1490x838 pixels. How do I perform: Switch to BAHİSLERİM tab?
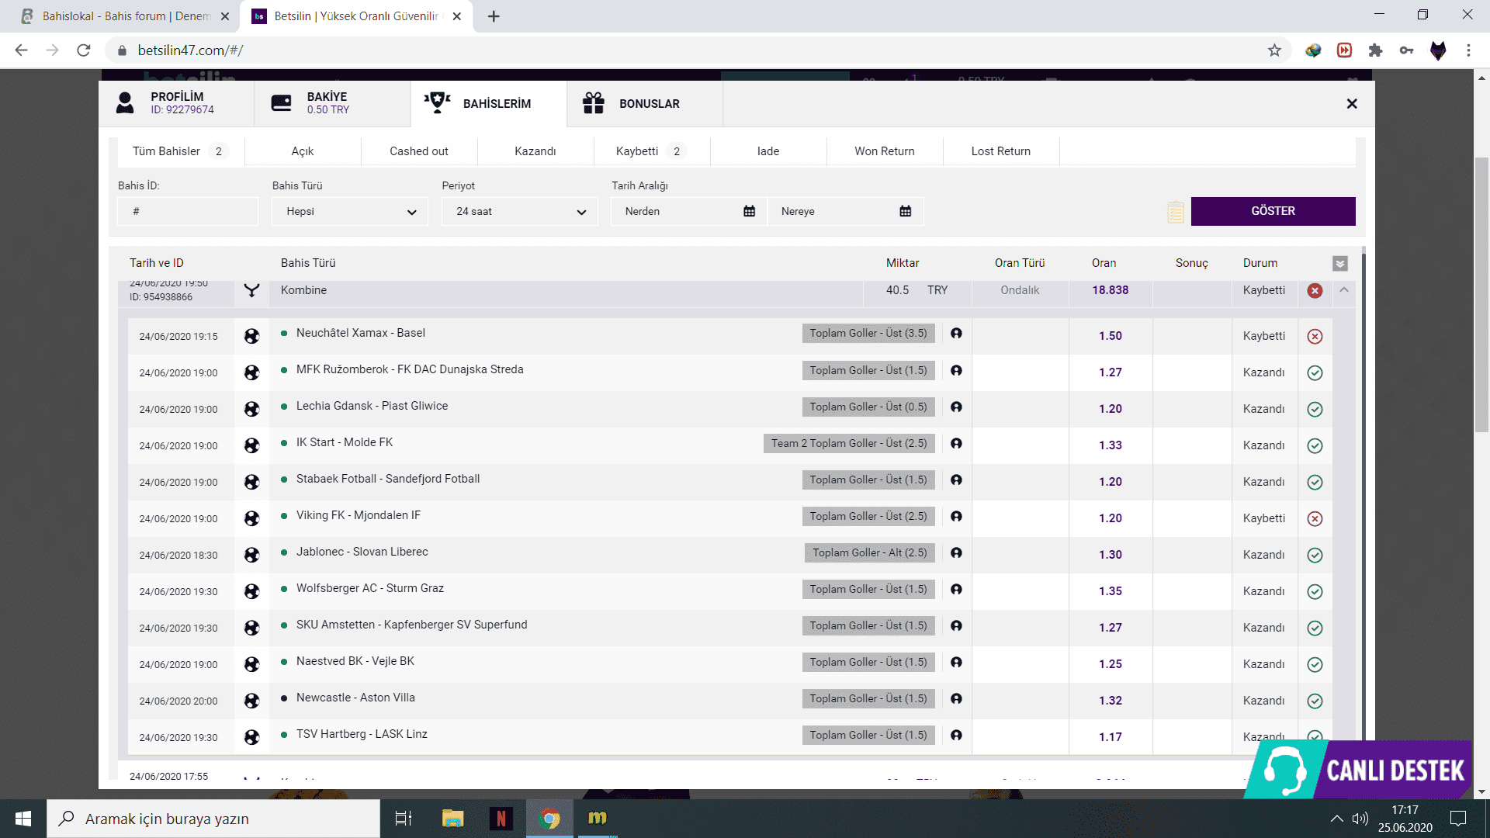(488, 103)
